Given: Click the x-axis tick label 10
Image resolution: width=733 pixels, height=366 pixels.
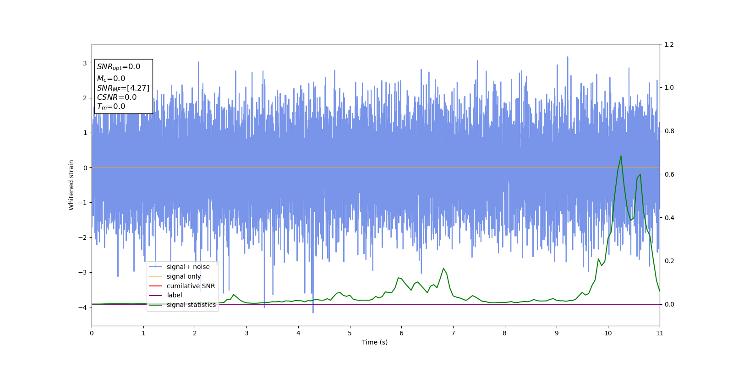Looking at the screenshot, I should (x=608, y=333).
